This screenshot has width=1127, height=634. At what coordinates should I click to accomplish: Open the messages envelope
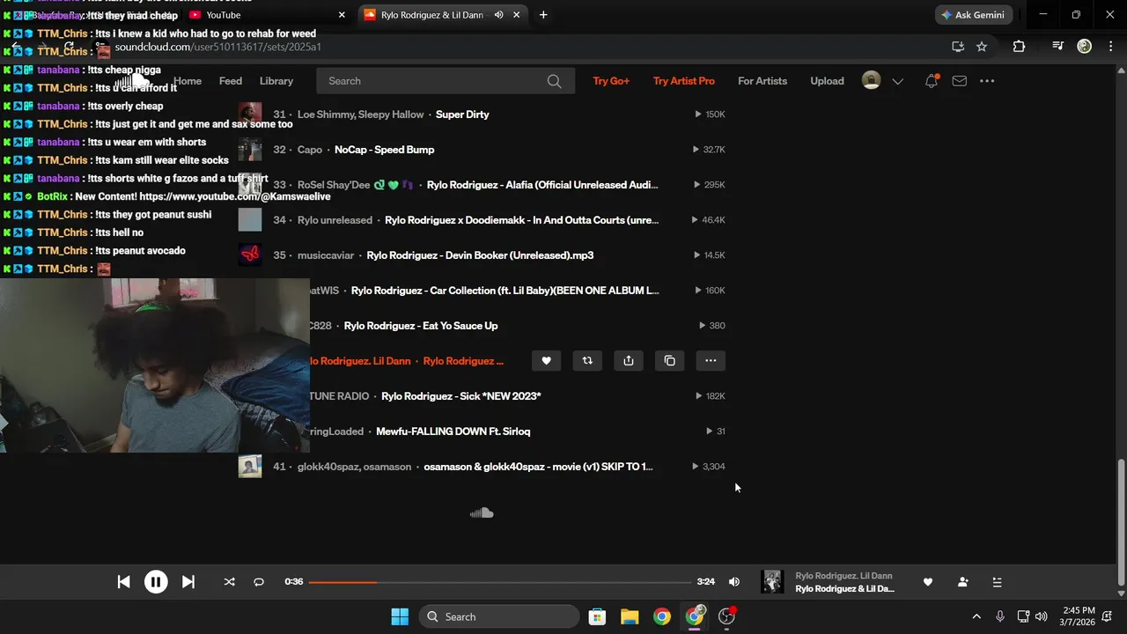click(x=960, y=81)
